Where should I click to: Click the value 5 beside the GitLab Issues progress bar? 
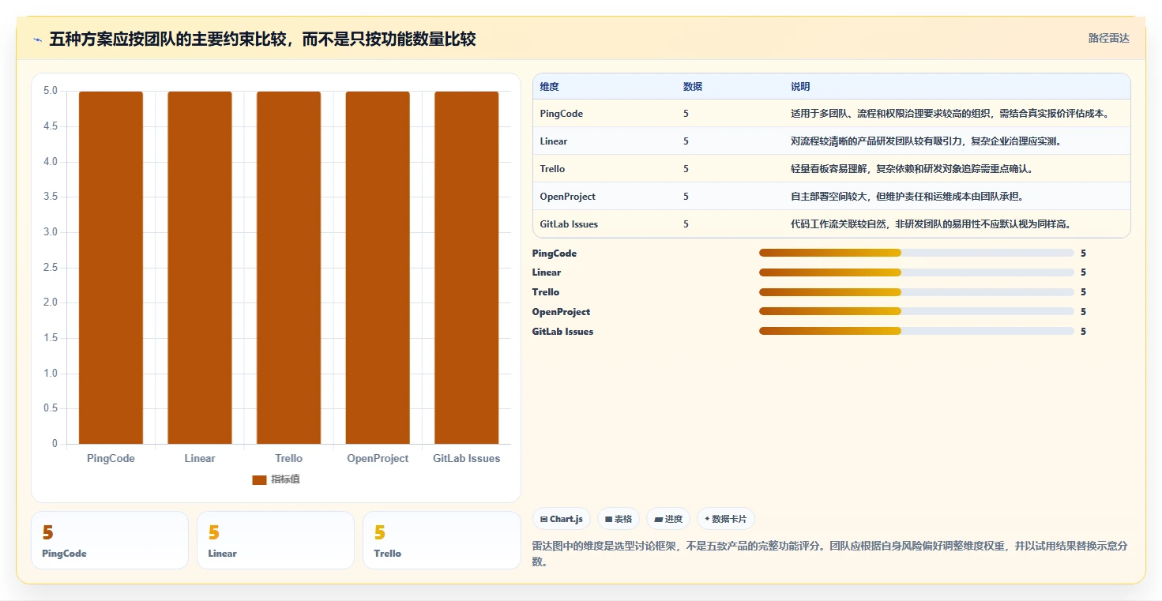coord(1084,332)
